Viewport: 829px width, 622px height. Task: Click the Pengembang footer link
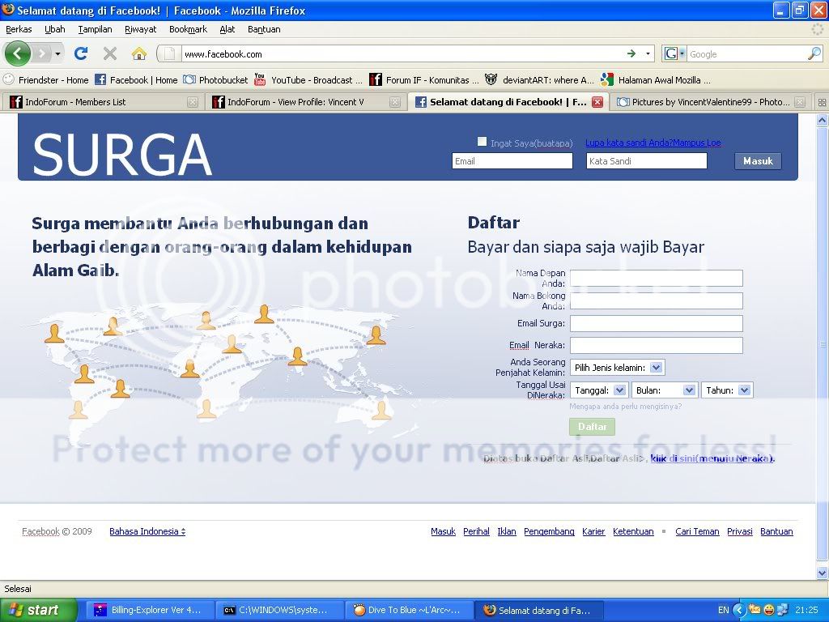tap(549, 531)
